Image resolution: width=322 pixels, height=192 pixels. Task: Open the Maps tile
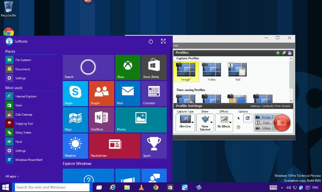(x=75, y=120)
